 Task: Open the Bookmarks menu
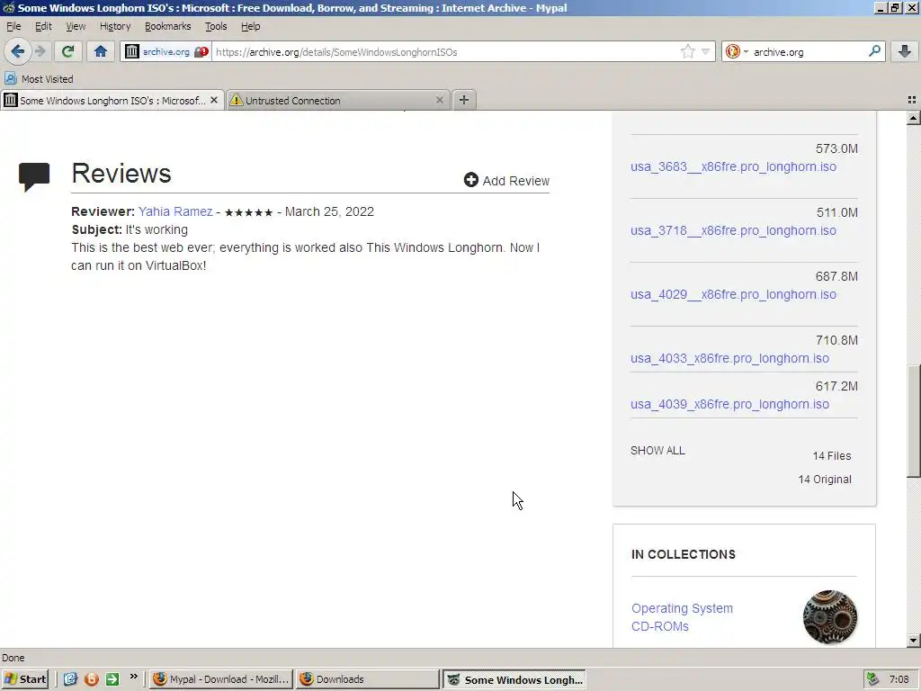168,26
